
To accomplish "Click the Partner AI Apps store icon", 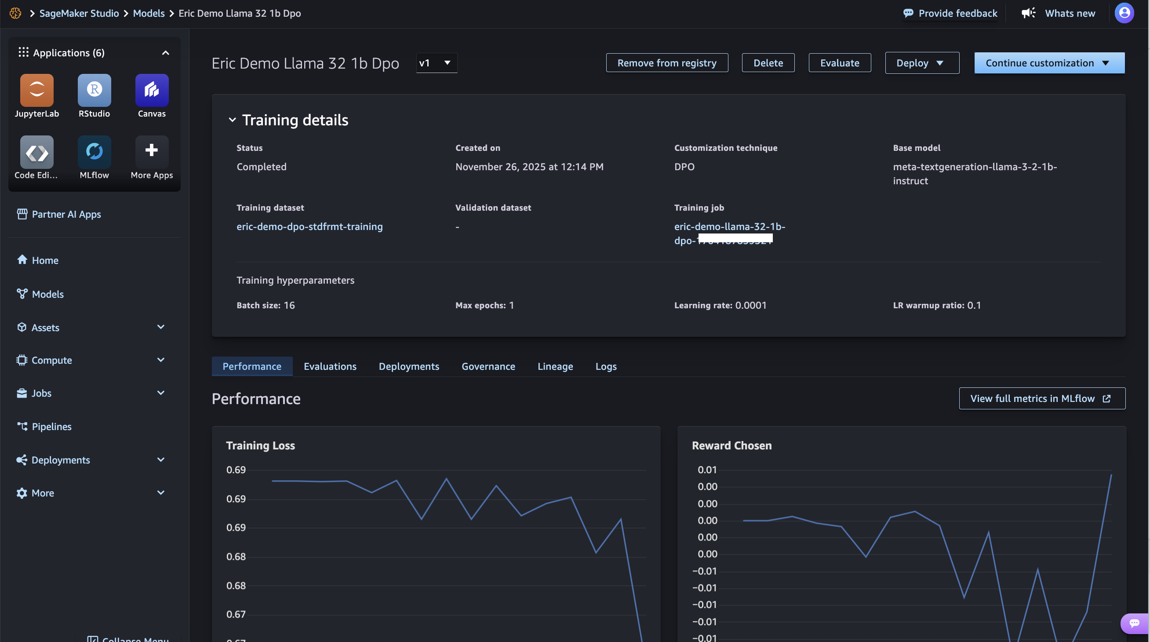I will [22, 214].
